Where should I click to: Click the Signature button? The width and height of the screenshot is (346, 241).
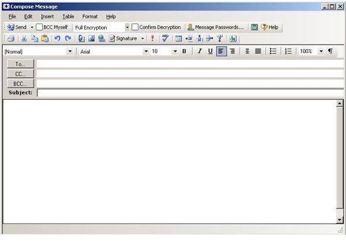[x=123, y=39]
